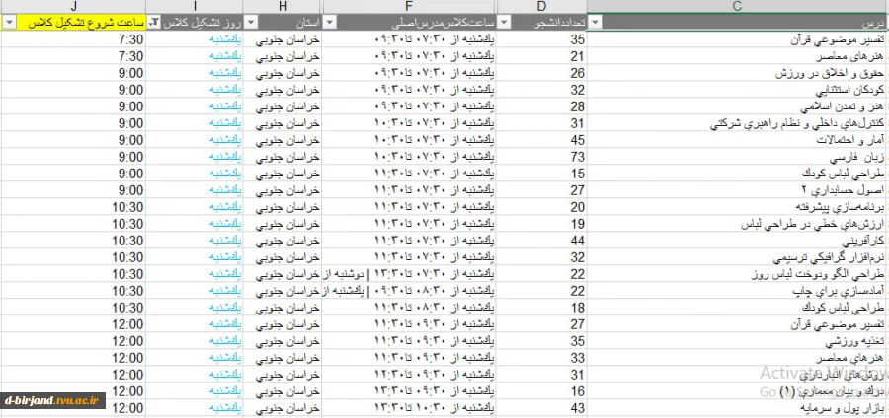Viewport: 889px width, 418px height.
Task: Select student count cell 45
Action: coord(542,140)
